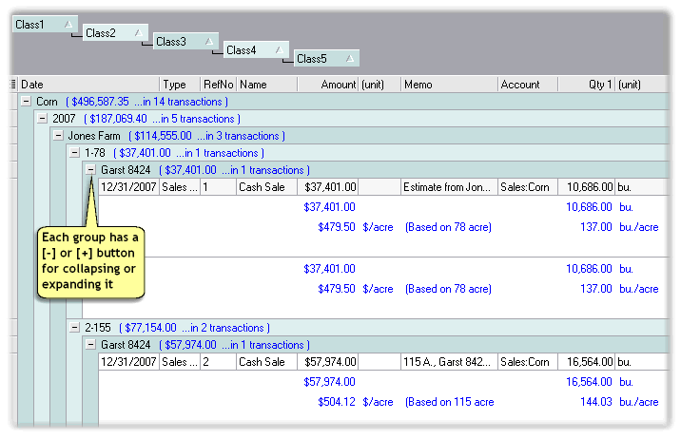Screen dimensions: 681x439
Task: Click the Class3 sort arrow icon
Action: (209, 42)
